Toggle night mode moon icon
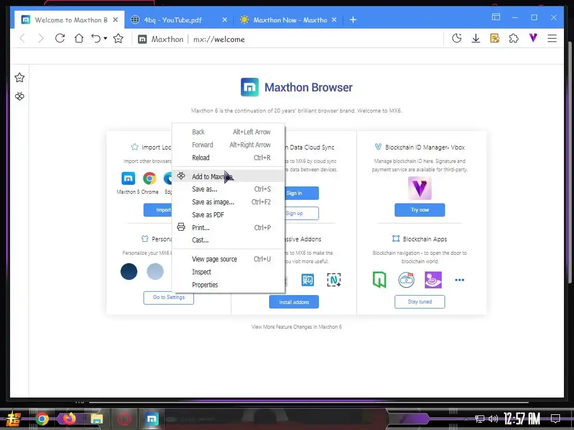The image size is (574, 430). 456,38
